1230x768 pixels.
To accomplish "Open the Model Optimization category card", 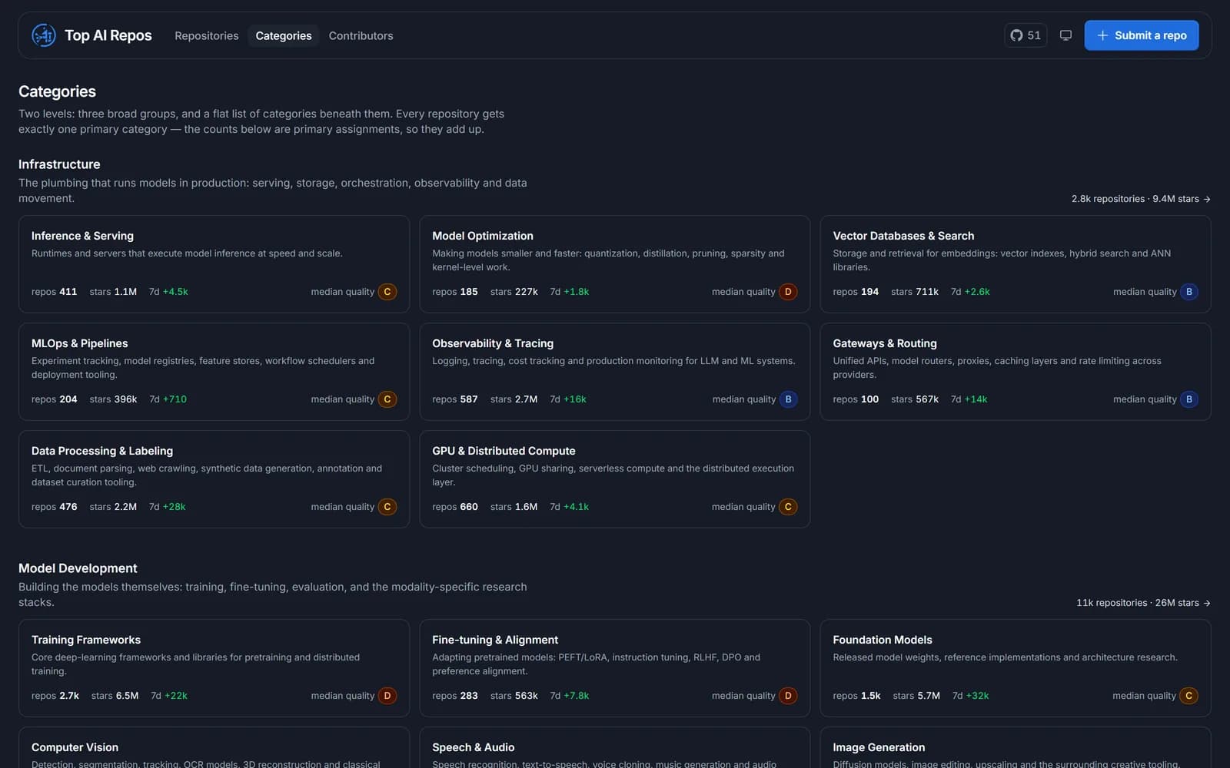I will tap(614, 264).
